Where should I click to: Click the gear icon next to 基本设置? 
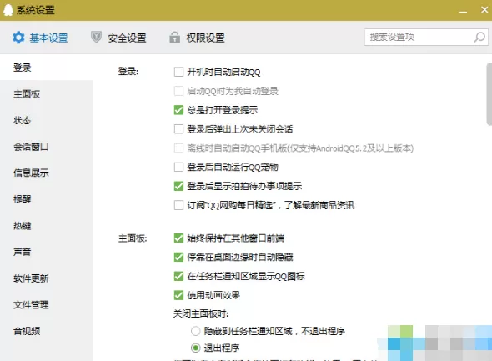click(x=18, y=38)
